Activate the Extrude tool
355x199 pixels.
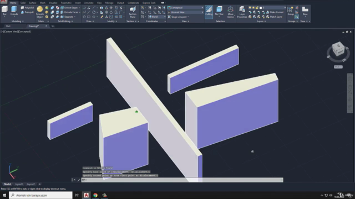tap(14, 11)
